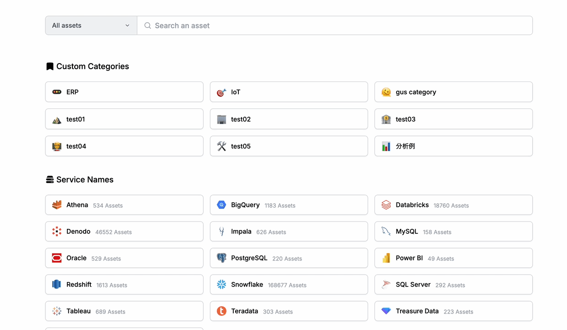Click the Impala logo icon
The height and width of the screenshot is (330, 567).
(x=221, y=232)
